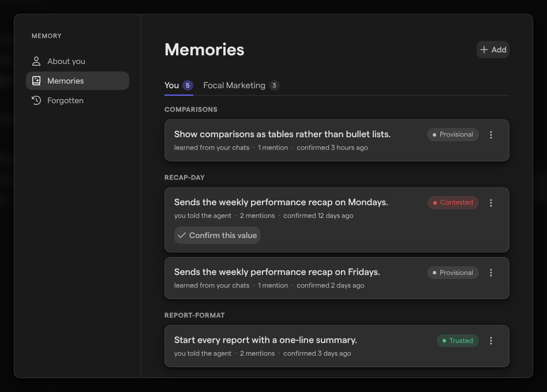Click the COMPARISONS section heading
Viewport: 547px width, 392px height.
pyautogui.click(x=191, y=110)
